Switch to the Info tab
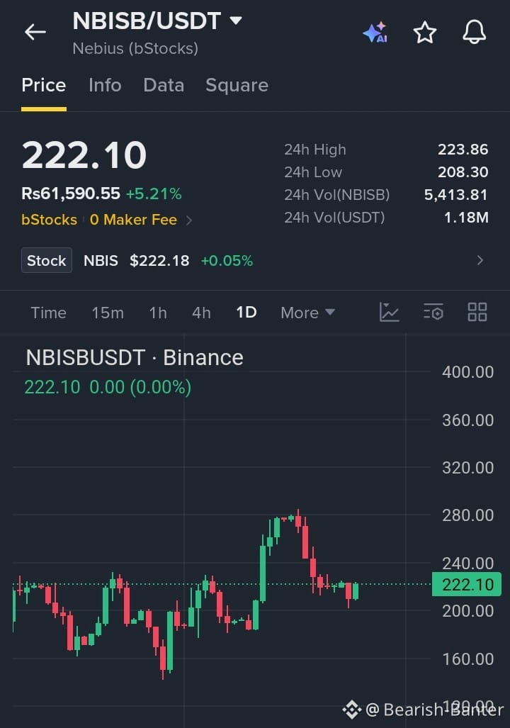 coord(105,86)
